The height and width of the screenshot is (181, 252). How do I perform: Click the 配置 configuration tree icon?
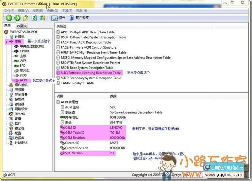click(x=11, y=133)
